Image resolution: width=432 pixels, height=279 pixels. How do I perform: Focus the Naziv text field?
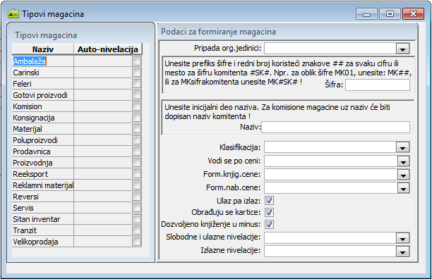click(x=335, y=128)
